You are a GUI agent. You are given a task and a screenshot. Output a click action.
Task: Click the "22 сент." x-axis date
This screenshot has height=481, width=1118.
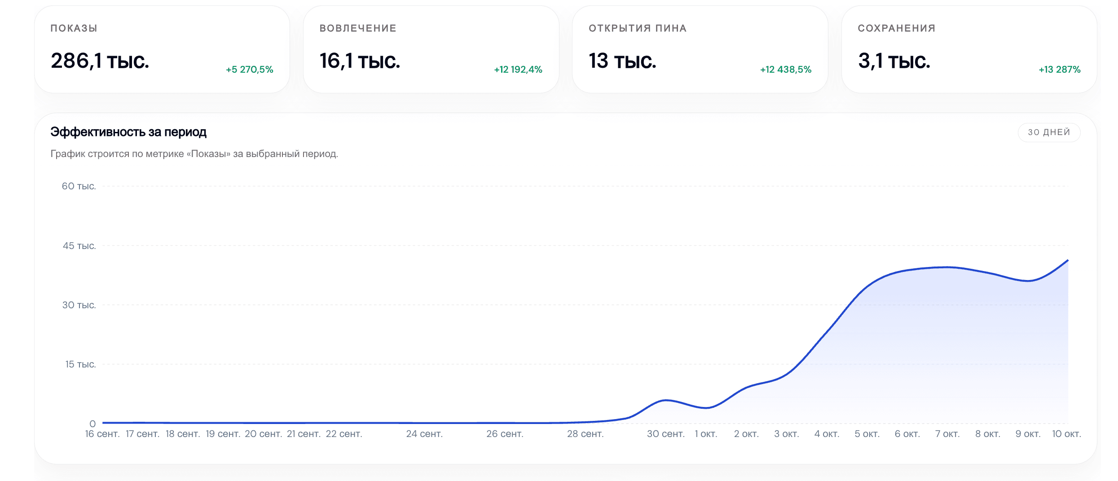344,434
